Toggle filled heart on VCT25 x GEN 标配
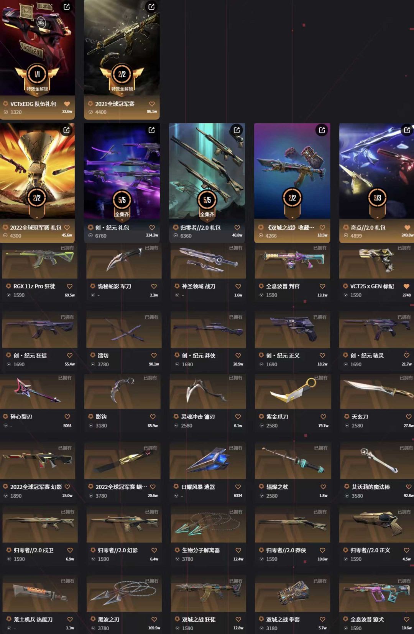This screenshot has width=414, height=634. (x=406, y=286)
